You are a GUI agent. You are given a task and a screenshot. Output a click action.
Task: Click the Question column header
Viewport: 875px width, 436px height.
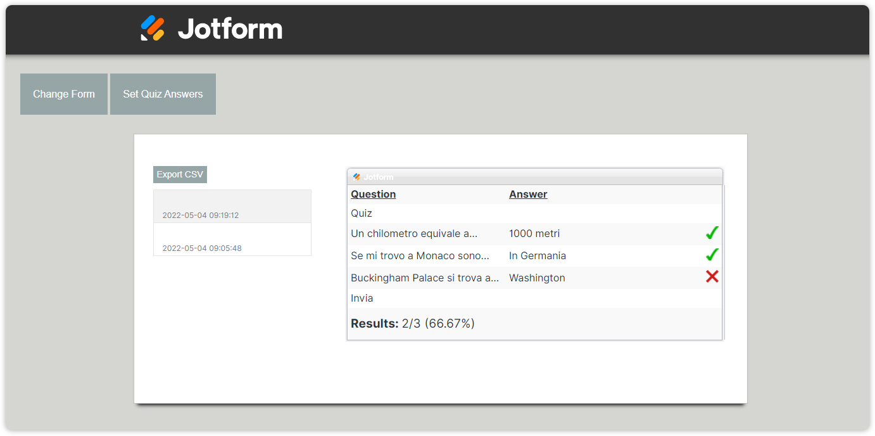(373, 194)
